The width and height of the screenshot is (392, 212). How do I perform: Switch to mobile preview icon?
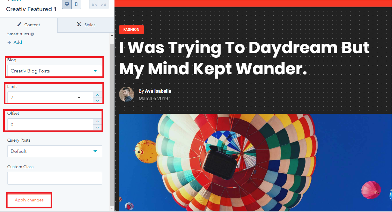[x=76, y=4]
